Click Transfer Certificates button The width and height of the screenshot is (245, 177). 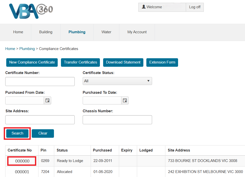click(x=80, y=62)
